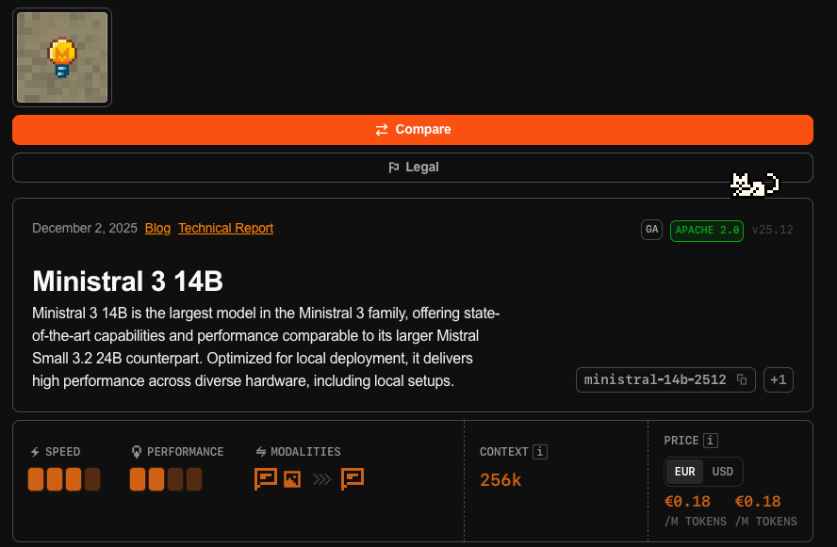The height and width of the screenshot is (547, 837).
Task: Click the 256k context value
Action: coord(501,480)
